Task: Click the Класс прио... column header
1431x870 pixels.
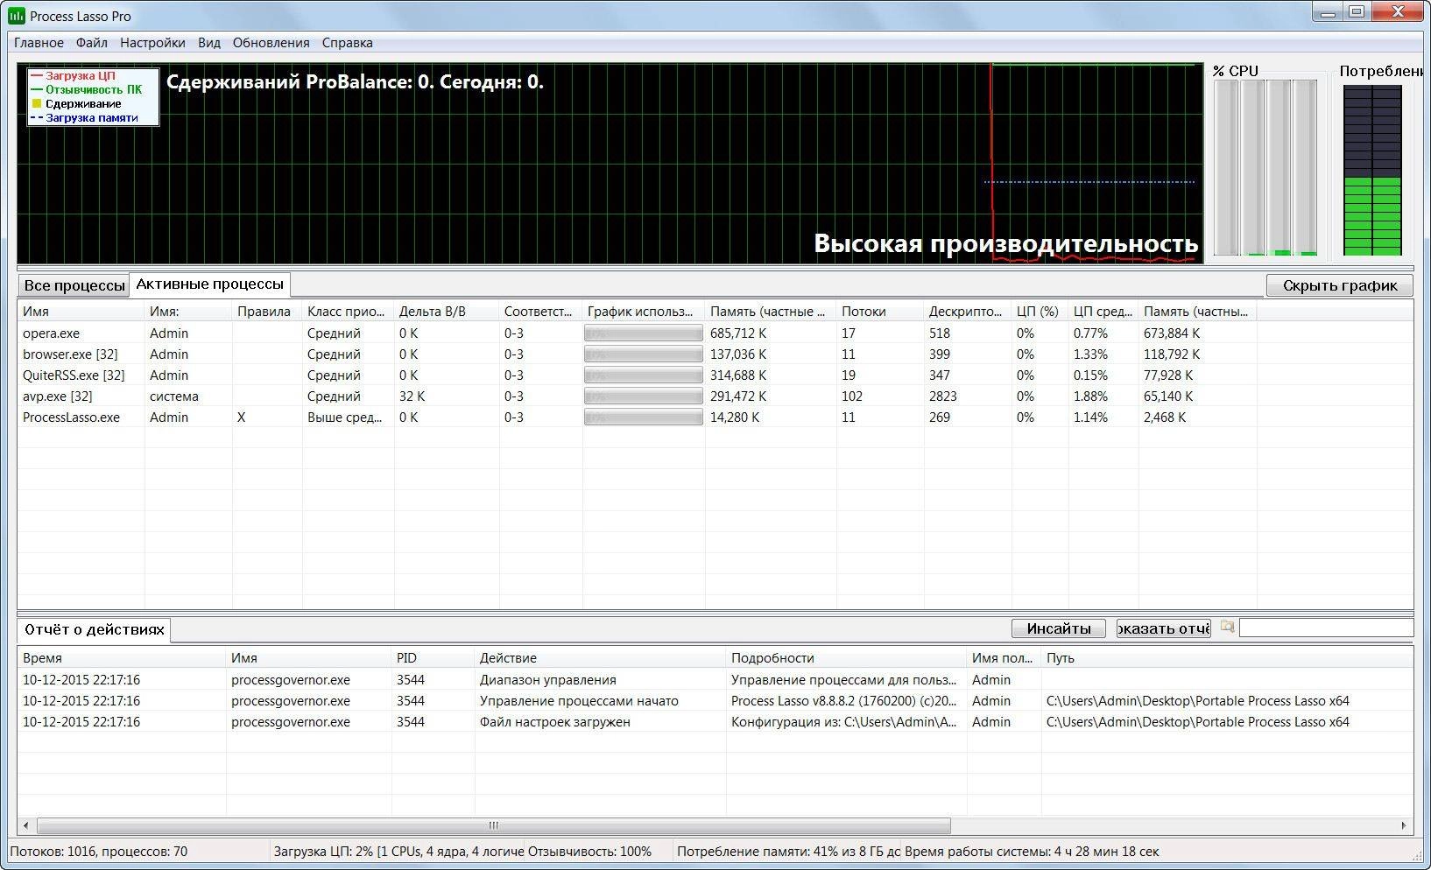Action: [348, 311]
